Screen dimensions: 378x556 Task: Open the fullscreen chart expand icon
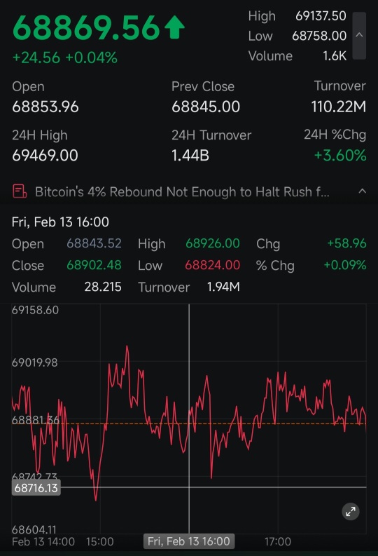tap(351, 511)
